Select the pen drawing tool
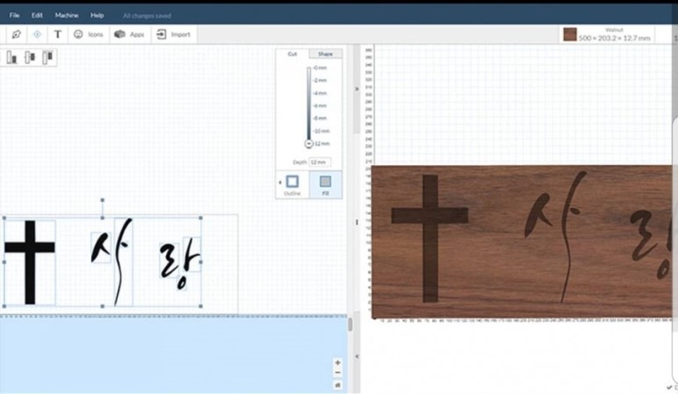 (x=17, y=34)
